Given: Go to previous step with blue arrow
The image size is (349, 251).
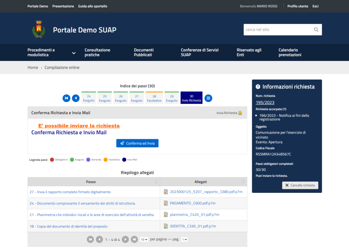Looking at the screenshot, I should pyautogui.click(x=76, y=98).
